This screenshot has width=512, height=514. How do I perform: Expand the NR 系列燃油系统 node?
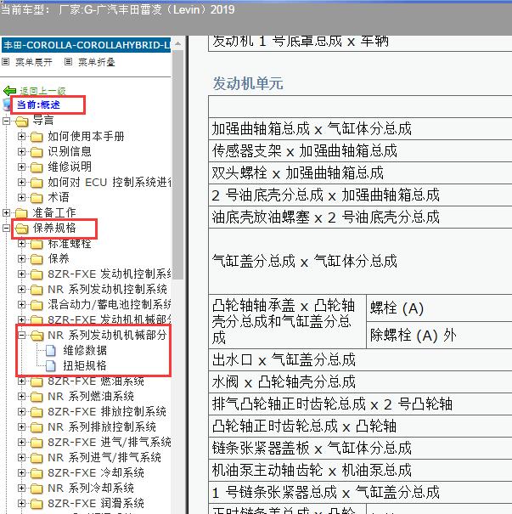(21, 396)
